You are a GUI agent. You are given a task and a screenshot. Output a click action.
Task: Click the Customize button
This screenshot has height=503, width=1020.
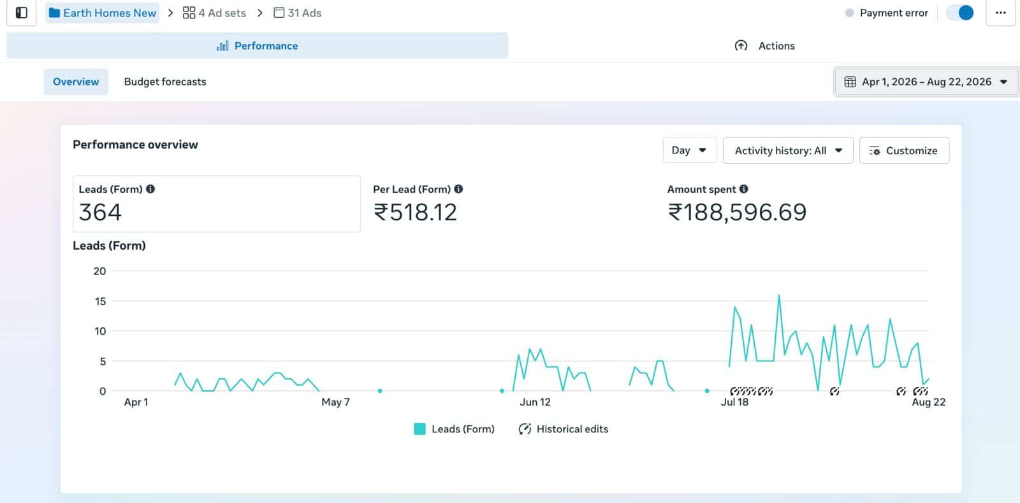click(x=904, y=150)
